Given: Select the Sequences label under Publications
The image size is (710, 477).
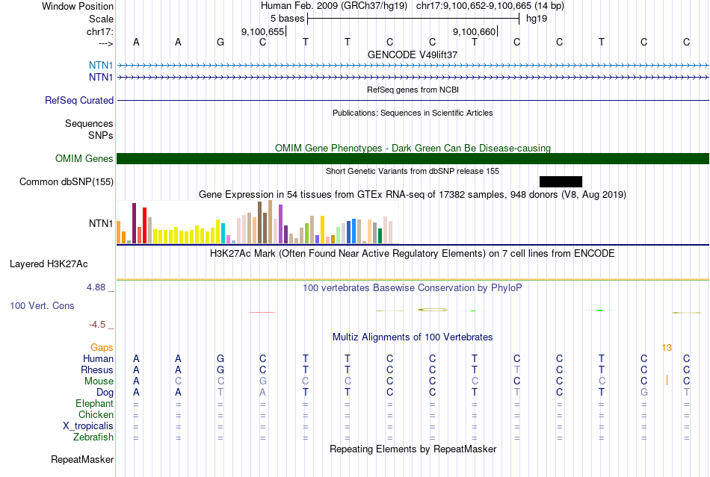Looking at the screenshot, I should click(x=89, y=123).
